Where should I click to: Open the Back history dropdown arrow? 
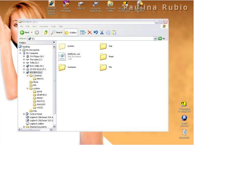[32, 32]
